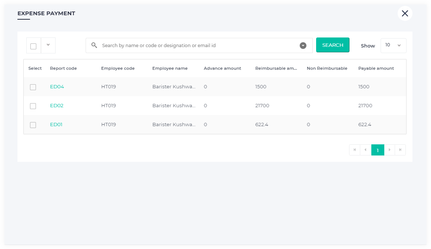The image size is (431, 249).
Task: Click the Show label
Action: (368, 46)
